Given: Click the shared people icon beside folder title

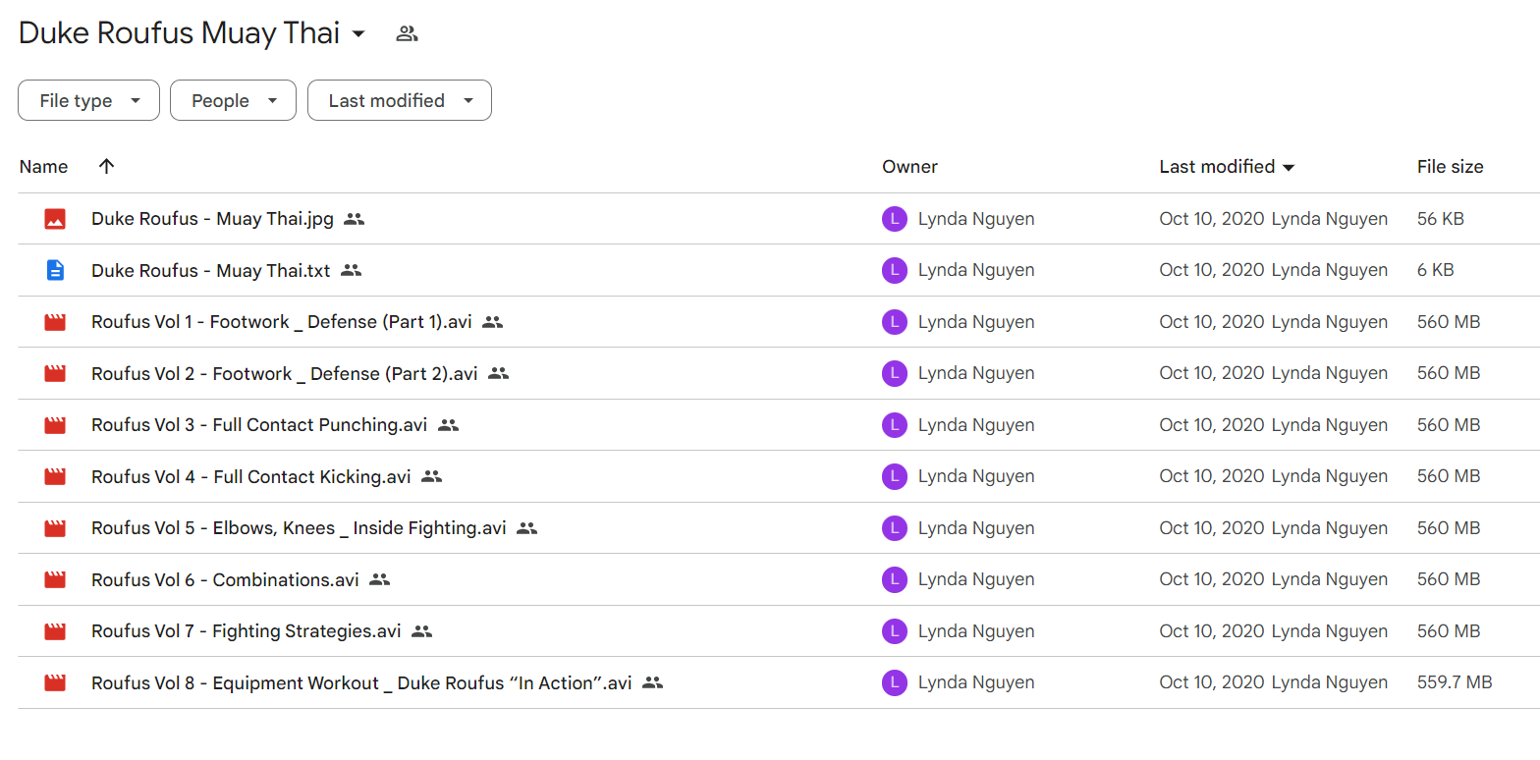Looking at the screenshot, I should coord(407,34).
